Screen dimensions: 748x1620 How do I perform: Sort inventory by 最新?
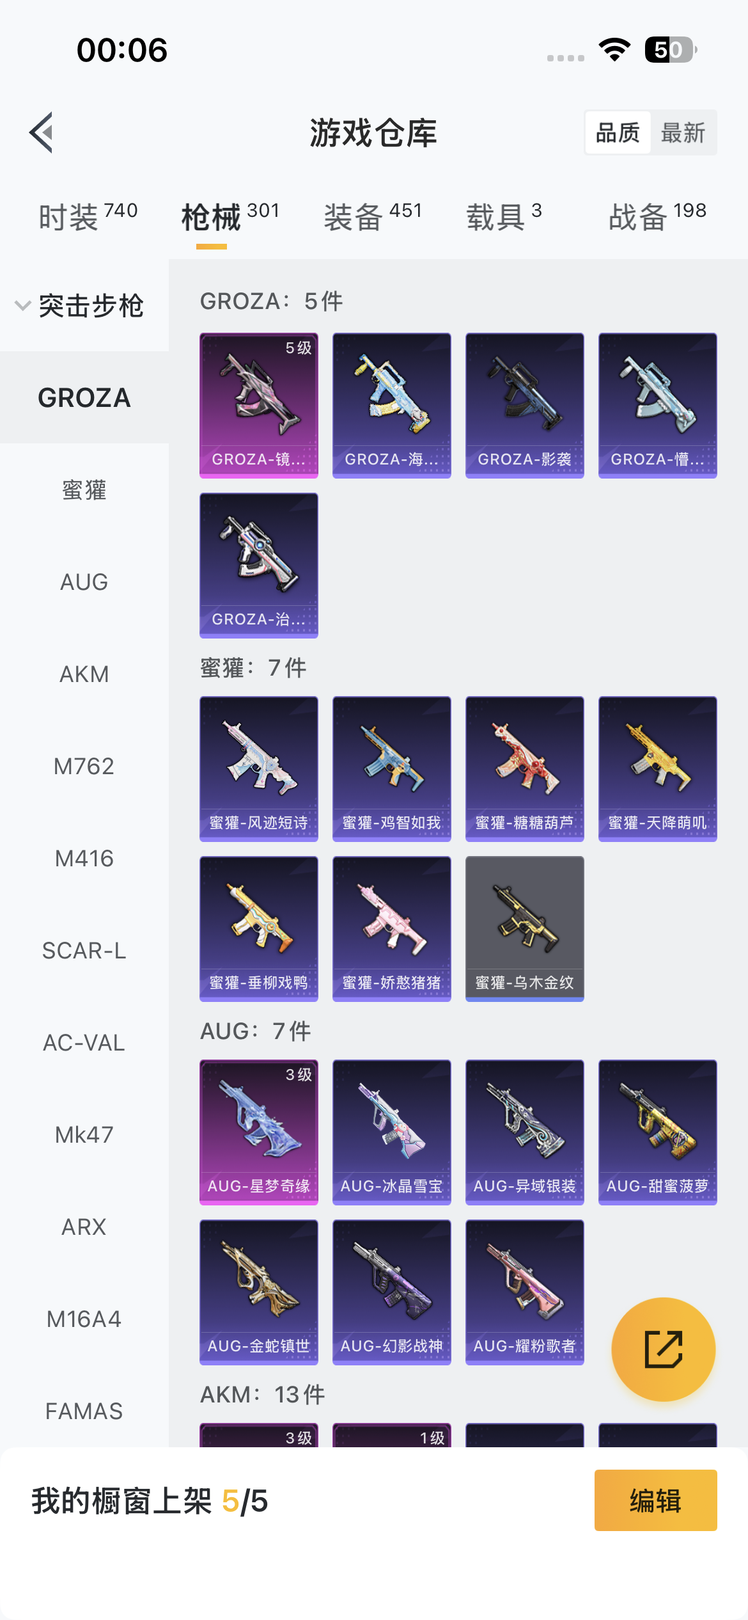pyautogui.click(x=683, y=133)
